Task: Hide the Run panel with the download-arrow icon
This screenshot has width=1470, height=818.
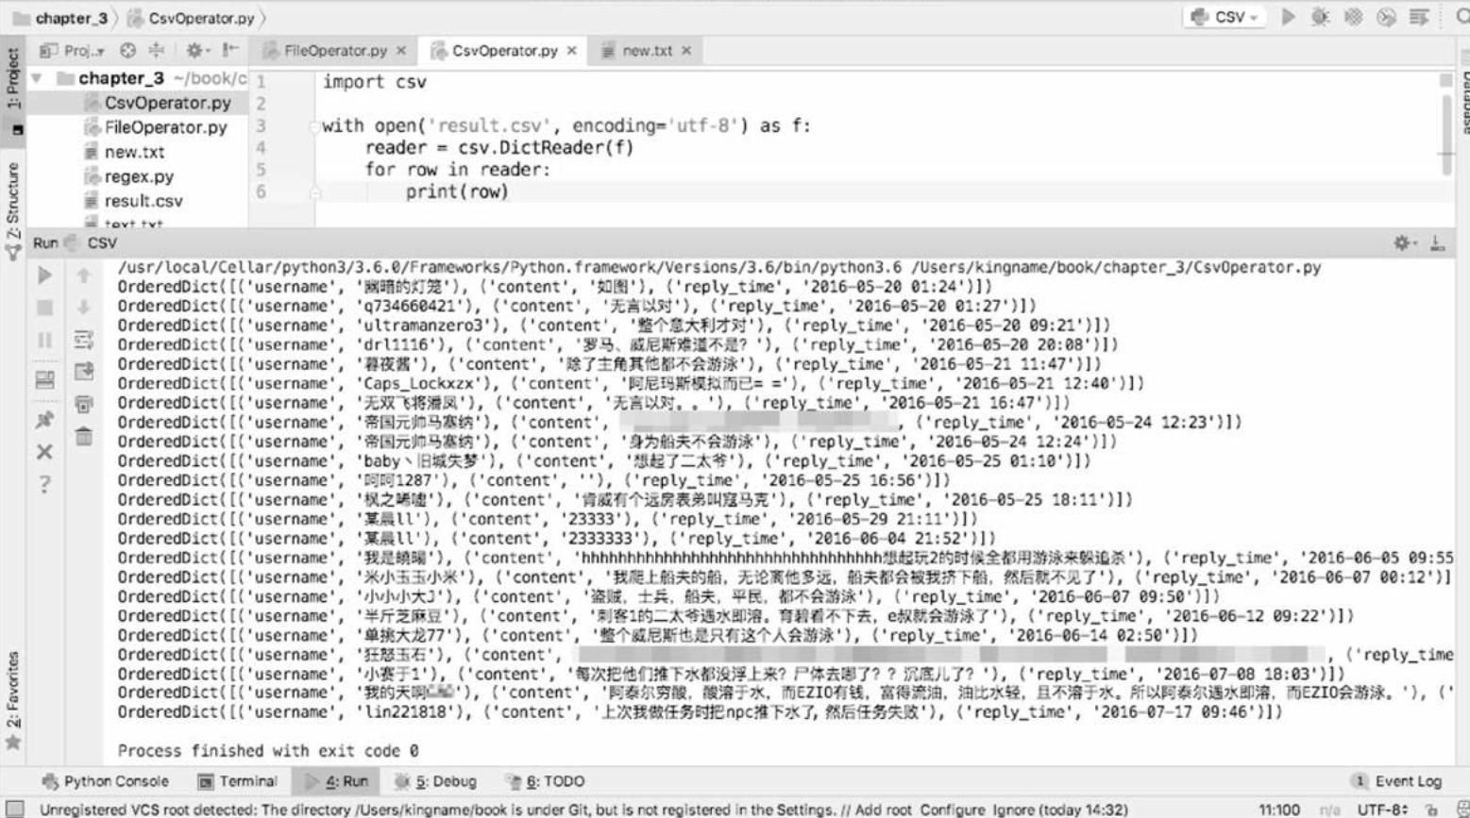Action: pyautogui.click(x=1437, y=243)
